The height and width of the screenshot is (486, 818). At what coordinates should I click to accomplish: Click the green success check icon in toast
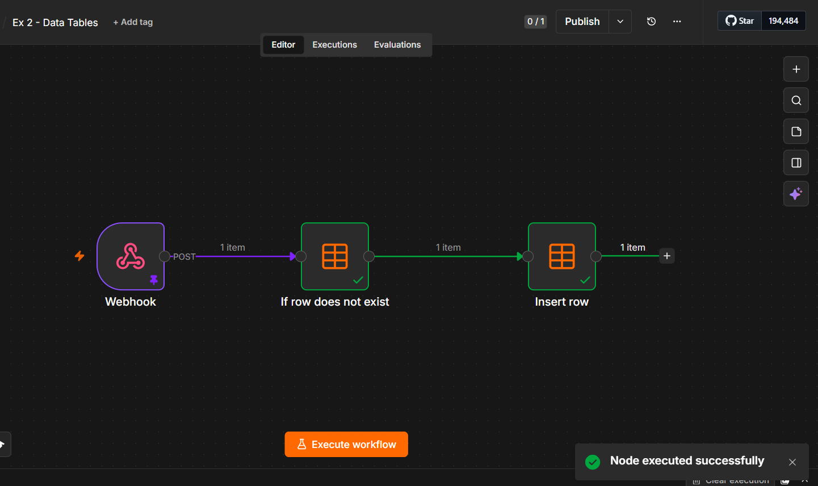(593, 462)
